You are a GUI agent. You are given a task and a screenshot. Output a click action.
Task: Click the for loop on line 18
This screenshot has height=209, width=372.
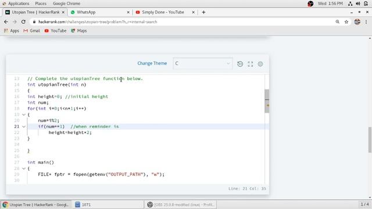tap(57, 109)
